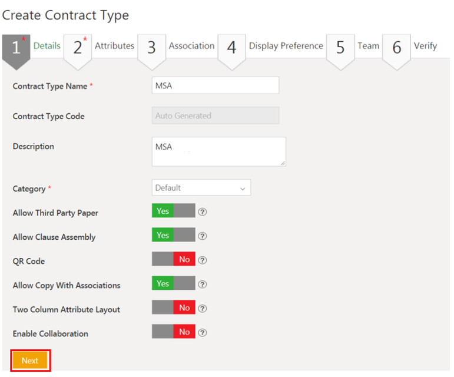Click help icon for Allow Copy With Associations

(x=203, y=285)
